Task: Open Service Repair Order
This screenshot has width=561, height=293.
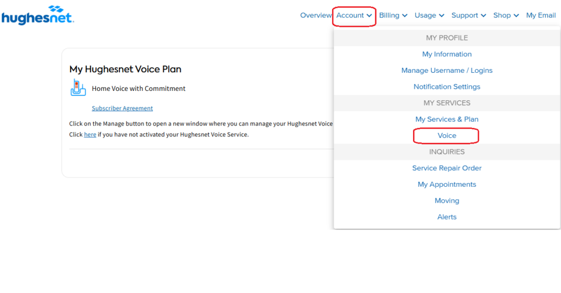Action: coord(446,168)
